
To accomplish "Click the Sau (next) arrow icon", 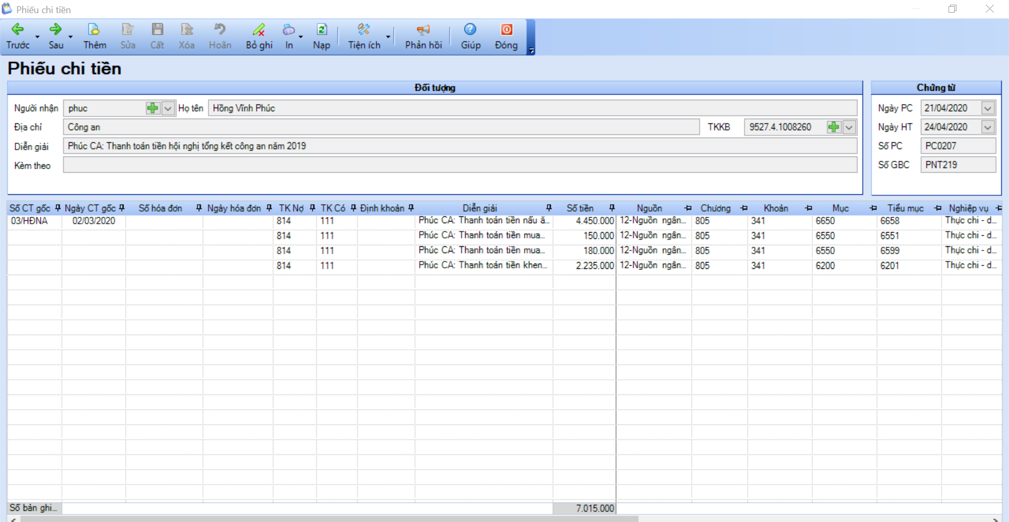I will 55,30.
